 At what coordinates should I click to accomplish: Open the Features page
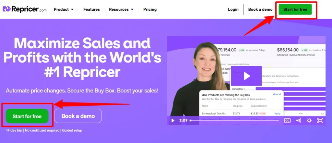[91, 9]
